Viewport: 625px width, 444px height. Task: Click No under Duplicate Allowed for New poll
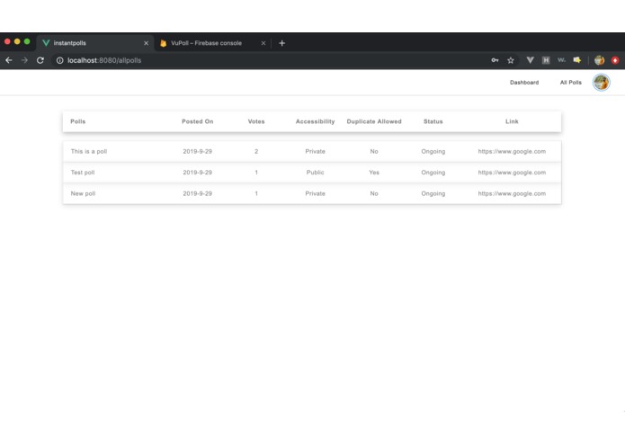coord(374,193)
